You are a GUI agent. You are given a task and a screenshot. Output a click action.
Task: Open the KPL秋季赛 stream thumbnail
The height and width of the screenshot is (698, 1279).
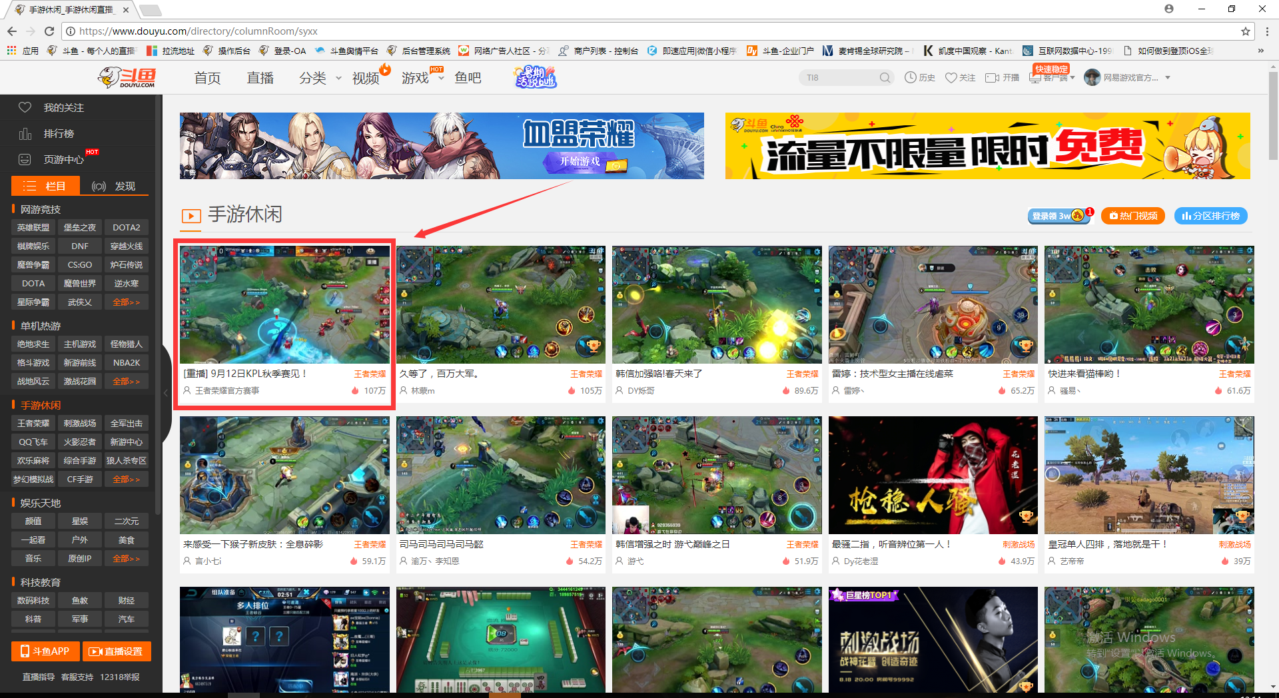(x=284, y=304)
